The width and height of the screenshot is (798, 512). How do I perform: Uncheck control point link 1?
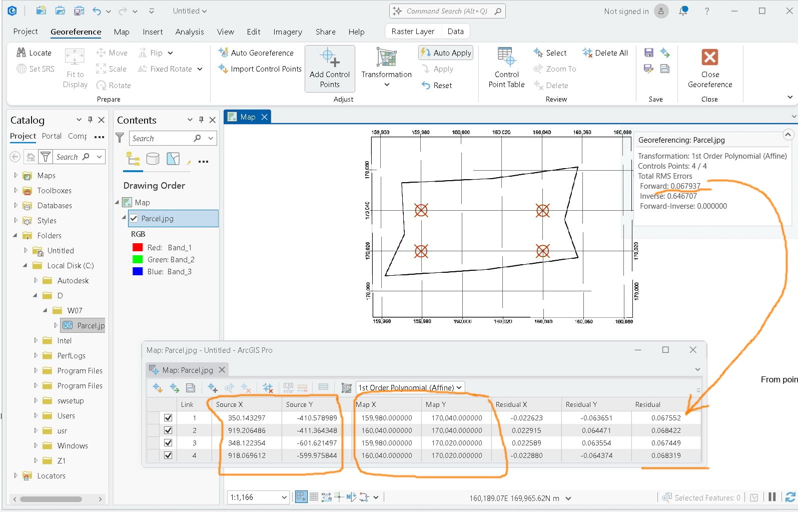pos(168,417)
